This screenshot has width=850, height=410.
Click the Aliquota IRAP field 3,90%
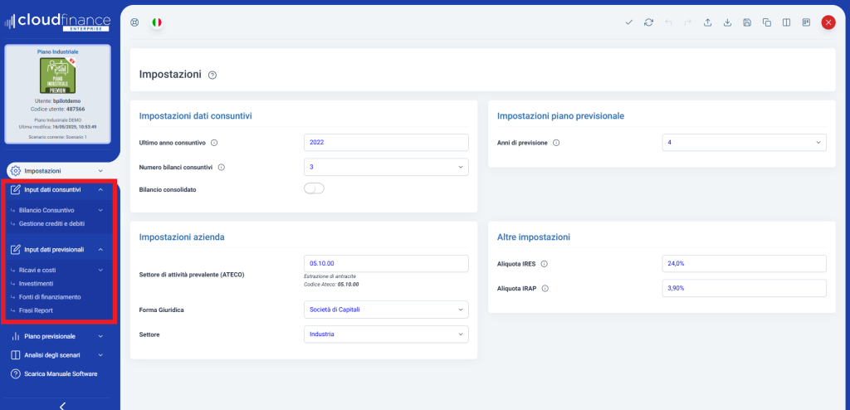coord(745,289)
